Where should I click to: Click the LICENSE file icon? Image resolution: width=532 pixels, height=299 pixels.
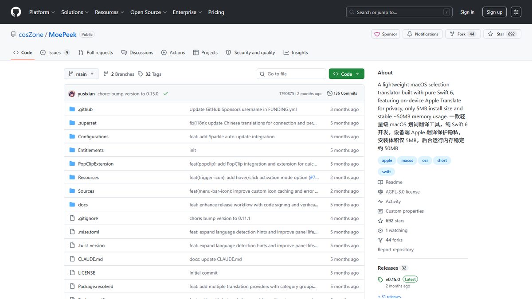[x=72, y=273]
